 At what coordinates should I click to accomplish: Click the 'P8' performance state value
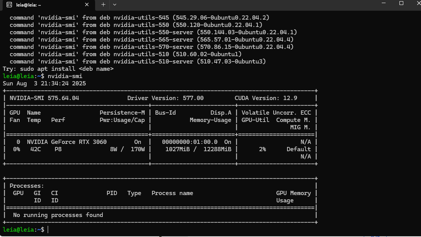[58, 149]
